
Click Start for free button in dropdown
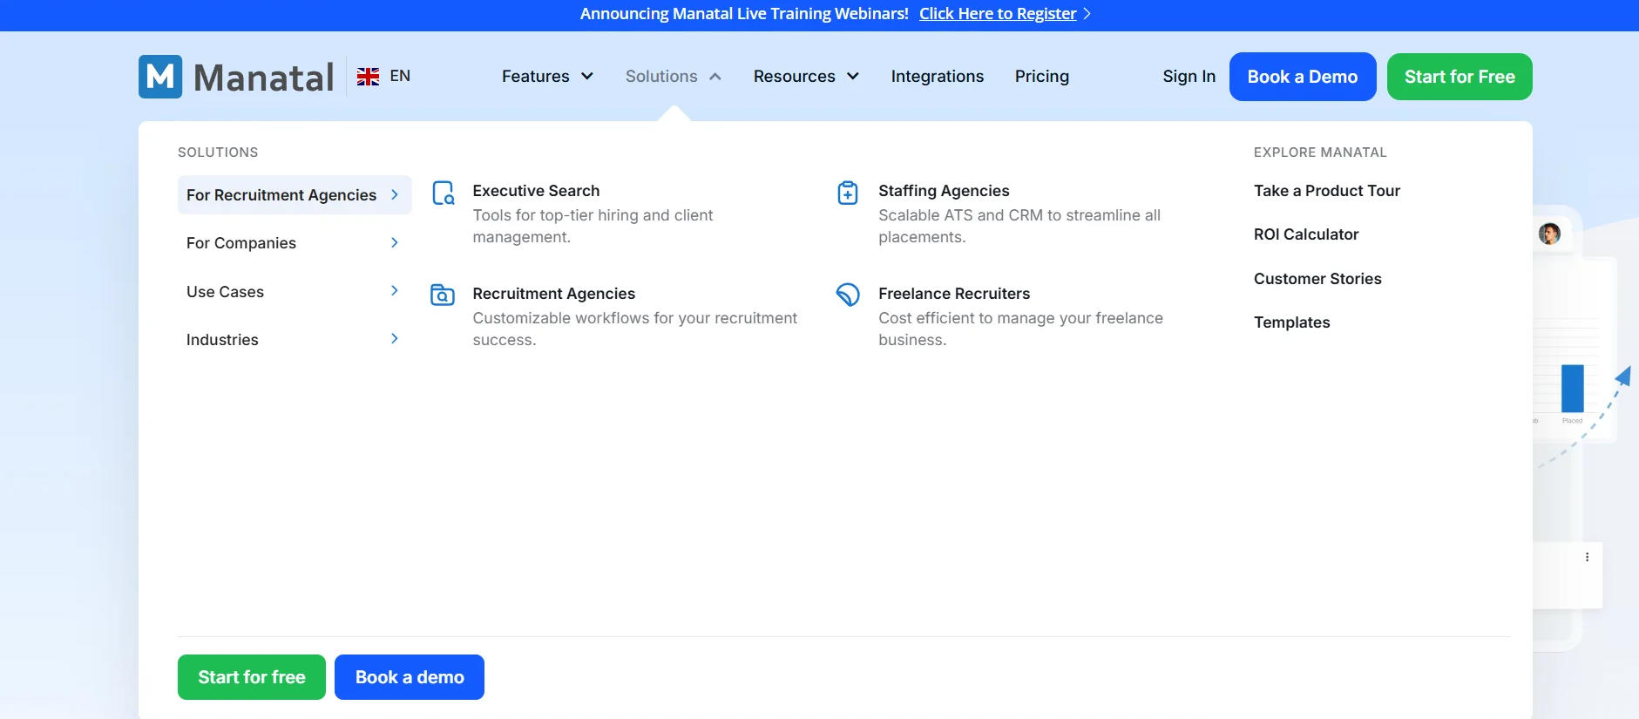coord(252,677)
